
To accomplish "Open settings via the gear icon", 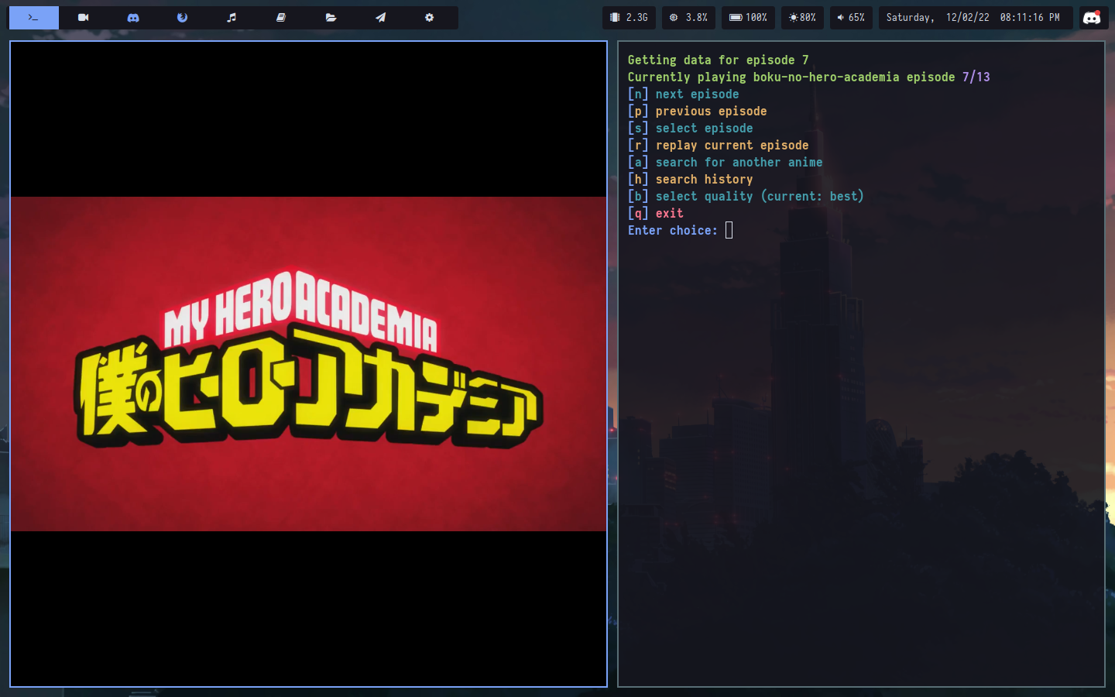I will [430, 17].
